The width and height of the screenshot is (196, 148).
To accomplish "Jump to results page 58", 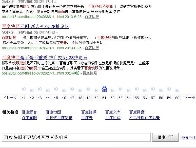I will pyautogui.click(x=161, y=98).
